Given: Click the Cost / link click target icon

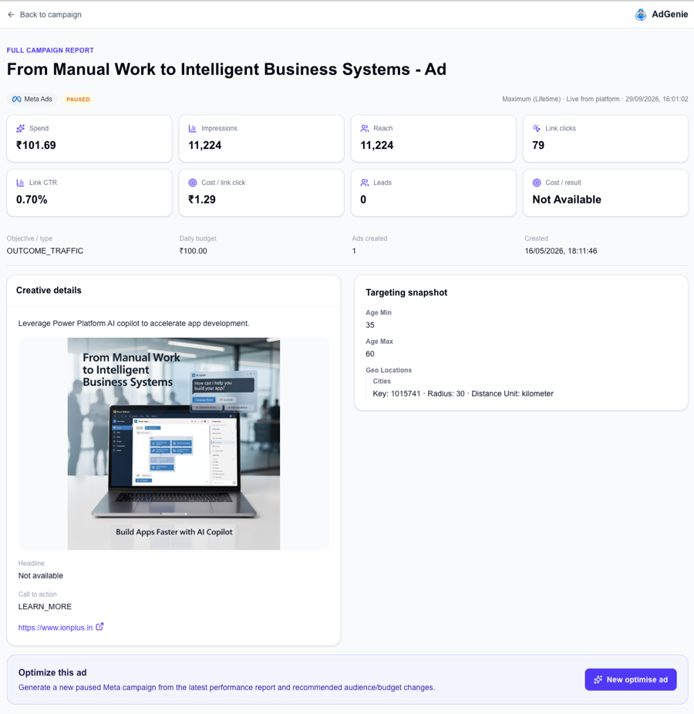Looking at the screenshot, I should (193, 183).
